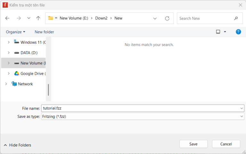Viewport: 246px width, 154px height.
Task: Expand Google Drive tree node
Action: pos(9,73)
